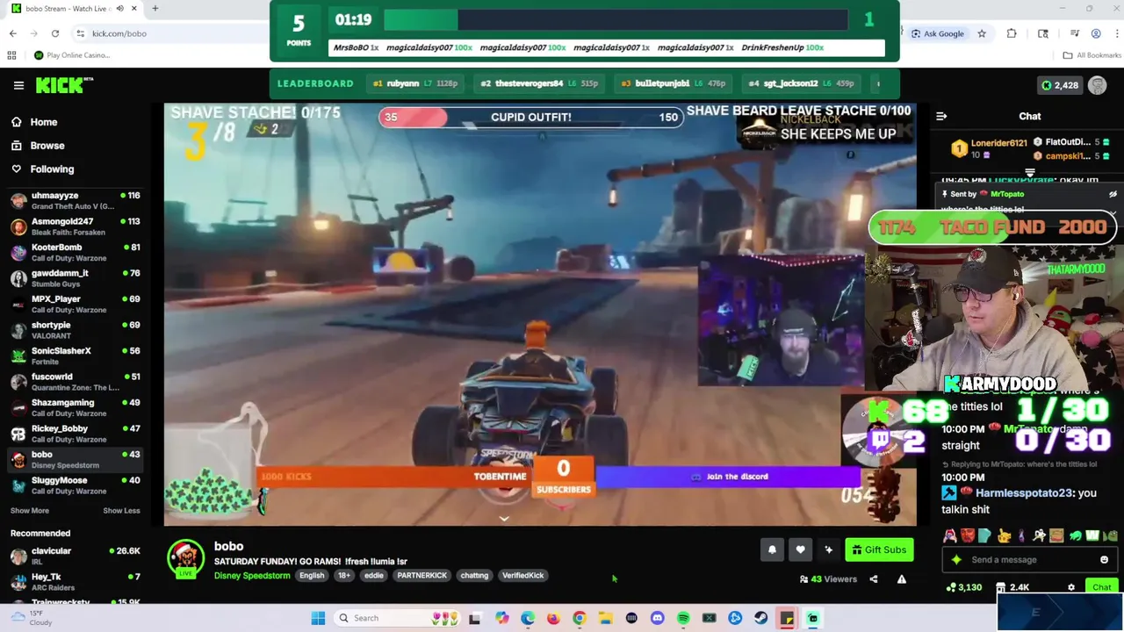Send message with green Chat button

pos(1101,587)
